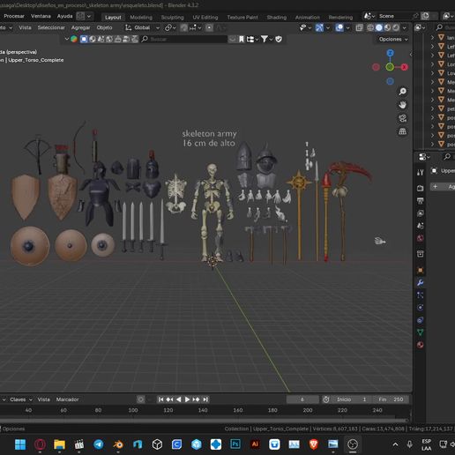Switch perspective/orthographic with grid gizmo
The width and height of the screenshot is (455, 455).
(x=402, y=131)
